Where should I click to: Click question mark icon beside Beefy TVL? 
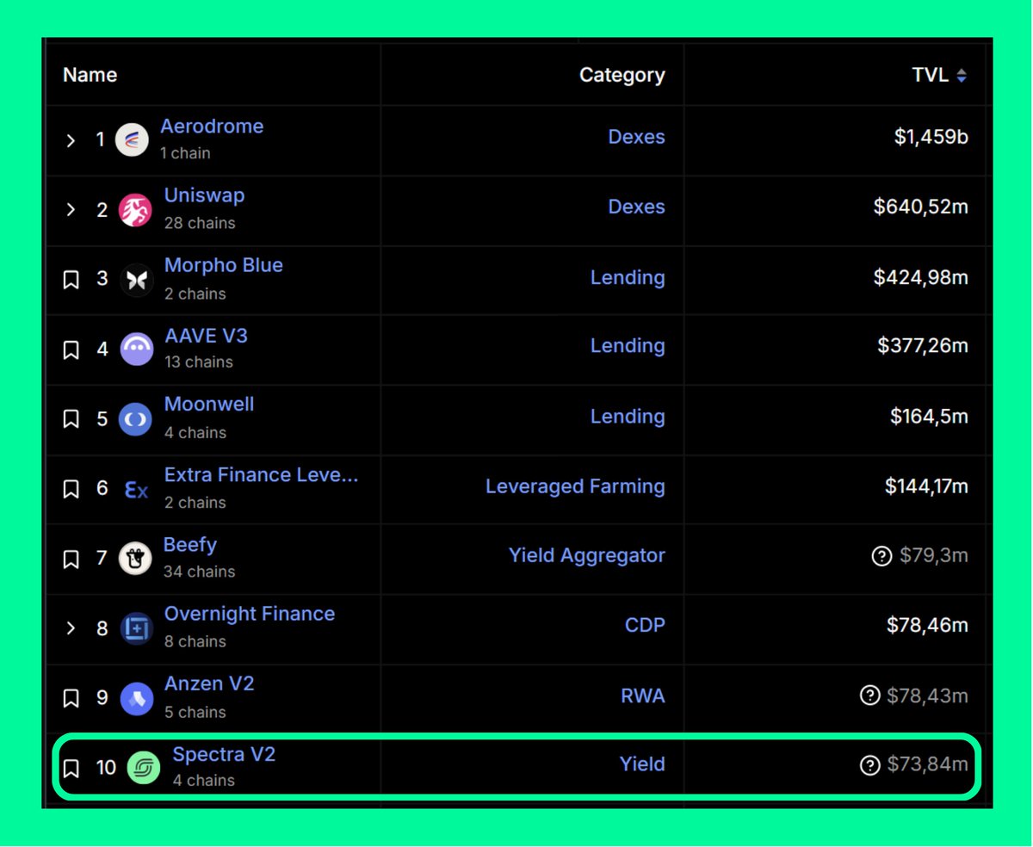point(881,556)
